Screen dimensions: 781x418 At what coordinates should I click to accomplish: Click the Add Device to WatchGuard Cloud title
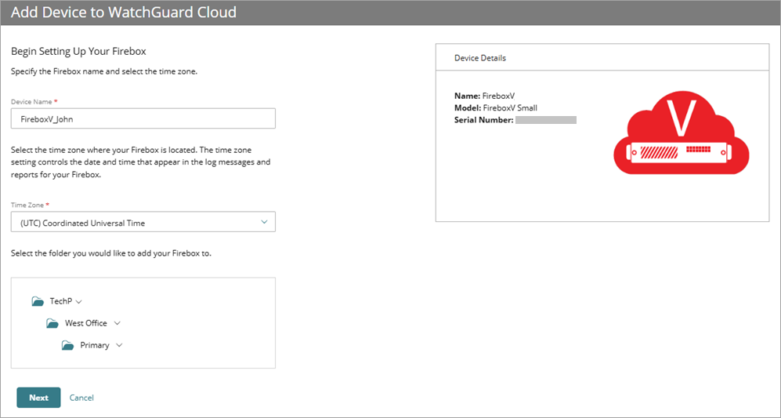click(124, 12)
